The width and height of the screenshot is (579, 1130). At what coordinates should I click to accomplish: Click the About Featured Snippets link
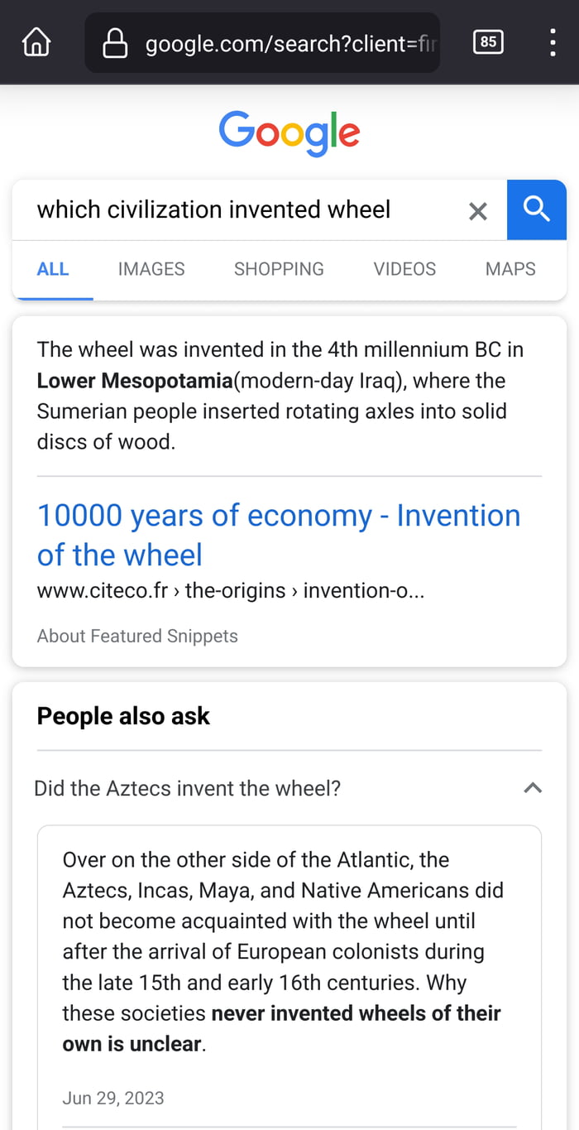click(137, 636)
